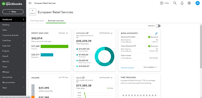Collapse the sidebar with the hamburger icon
This screenshot has width=202, height=98.
pyautogui.click(x=30, y=3)
